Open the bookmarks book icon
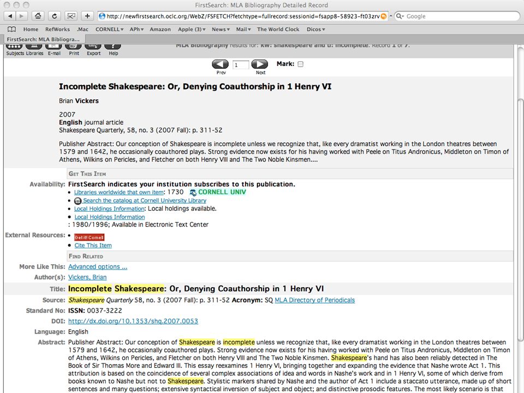This screenshot has height=393, width=524. coord(11,29)
